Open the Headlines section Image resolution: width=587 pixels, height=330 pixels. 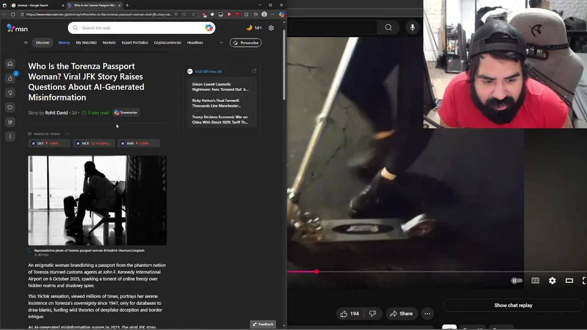tap(195, 43)
